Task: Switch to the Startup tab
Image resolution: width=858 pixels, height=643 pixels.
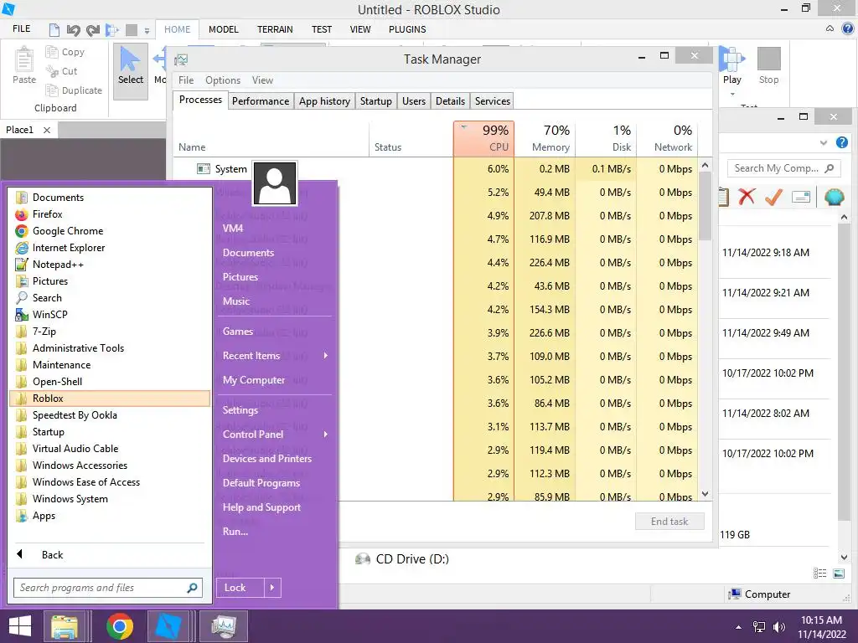Action: click(x=376, y=101)
